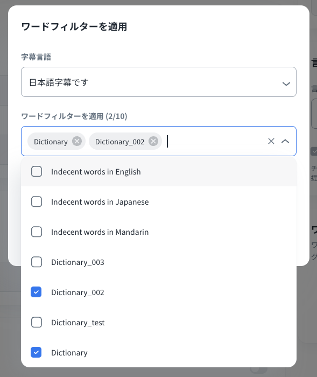The width and height of the screenshot is (317, 377).
Task: Uncheck the Dictionary checkbox
Action: tap(36, 352)
